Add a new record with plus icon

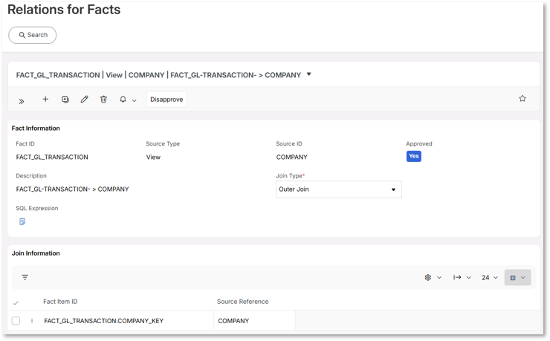coord(45,100)
